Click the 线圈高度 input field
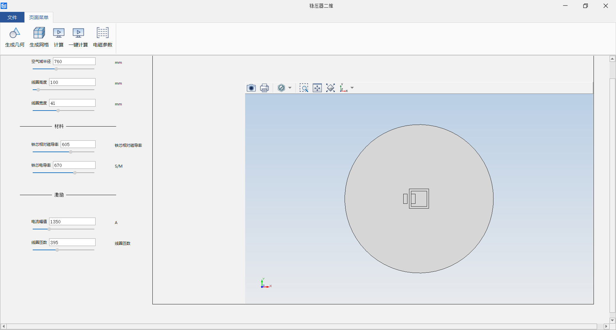This screenshot has width=616, height=330. tap(72, 82)
